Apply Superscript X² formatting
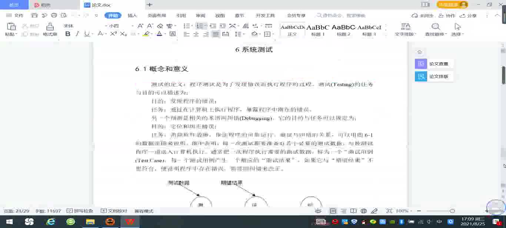 click(x=114, y=34)
